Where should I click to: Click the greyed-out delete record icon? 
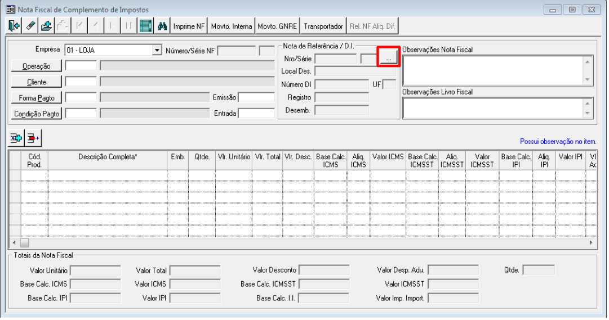coord(63,26)
